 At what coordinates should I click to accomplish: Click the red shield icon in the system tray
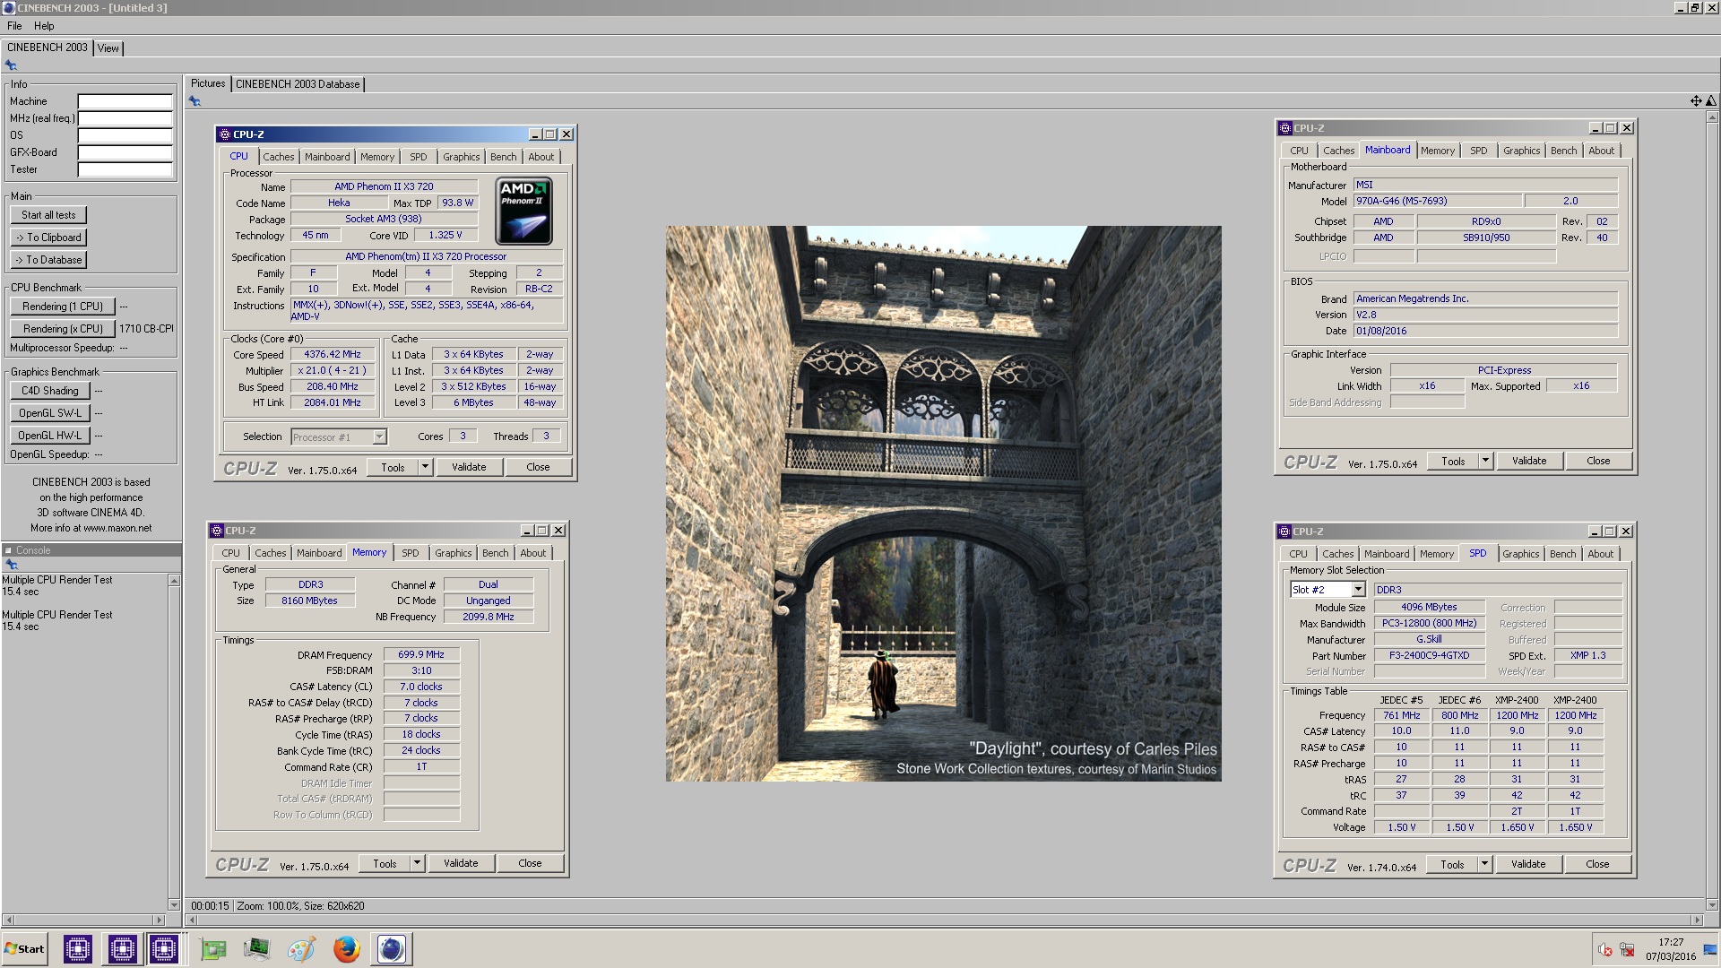click(1604, 950)
